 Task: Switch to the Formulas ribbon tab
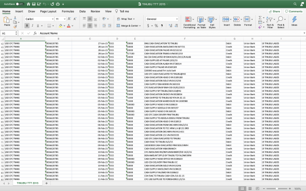tap(67, 11)
